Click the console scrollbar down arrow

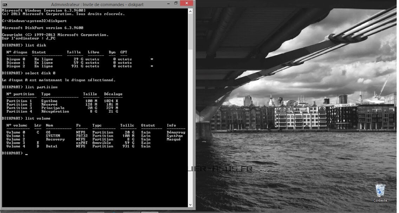coord(191,205)
